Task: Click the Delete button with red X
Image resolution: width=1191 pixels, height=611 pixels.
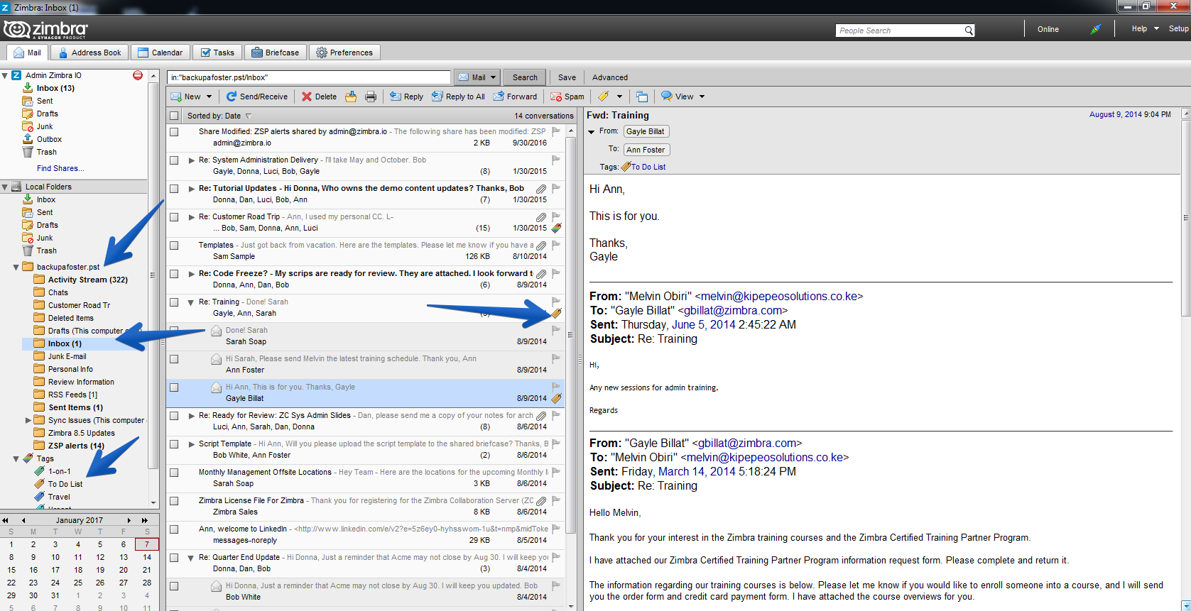Action: (x=319, y=97)
